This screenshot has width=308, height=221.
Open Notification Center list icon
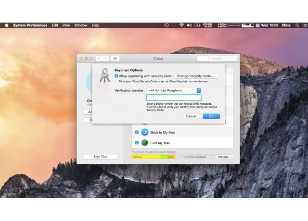pyautogui.click(x=305, y=25)
